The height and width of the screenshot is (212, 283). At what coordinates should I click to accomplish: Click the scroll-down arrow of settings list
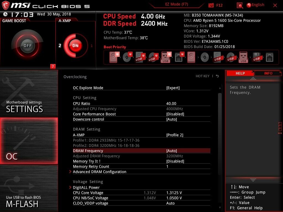coord(220,208)
